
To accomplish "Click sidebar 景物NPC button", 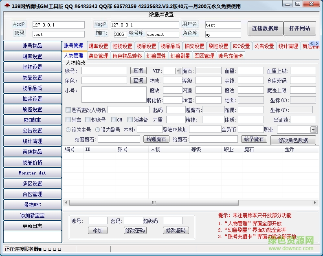I will click(33, 205).
